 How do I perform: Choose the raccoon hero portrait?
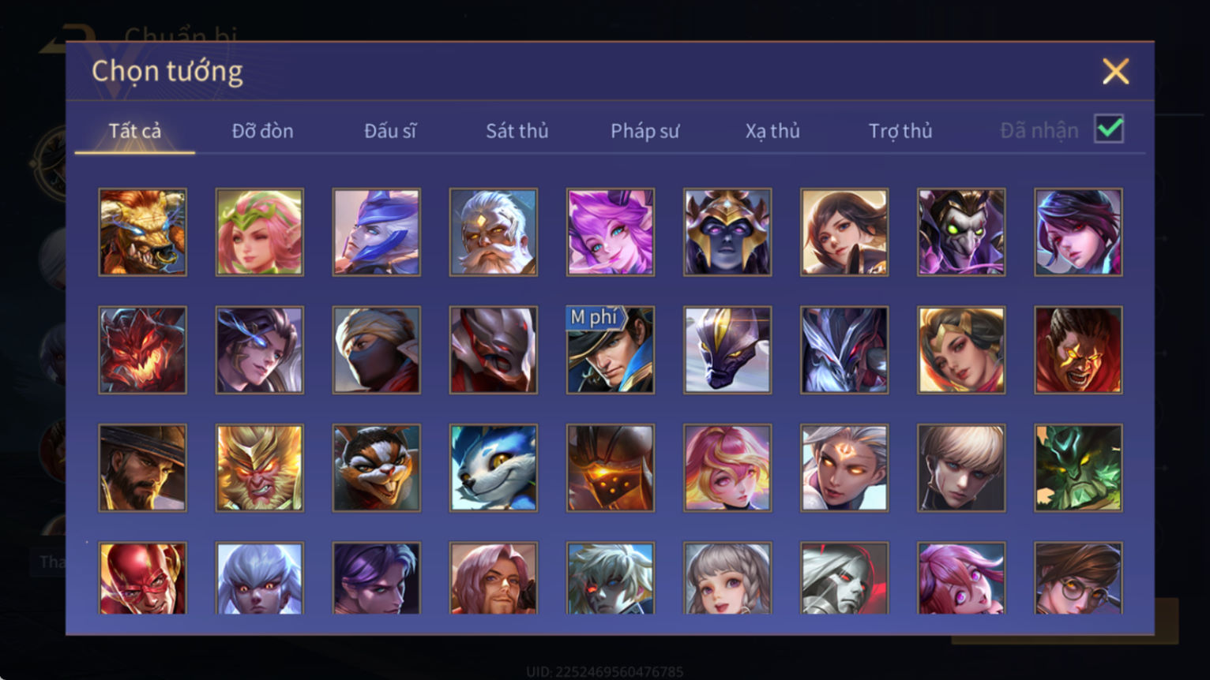377,468
